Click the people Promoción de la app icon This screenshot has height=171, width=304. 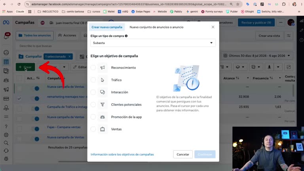(x=103, y=117)
